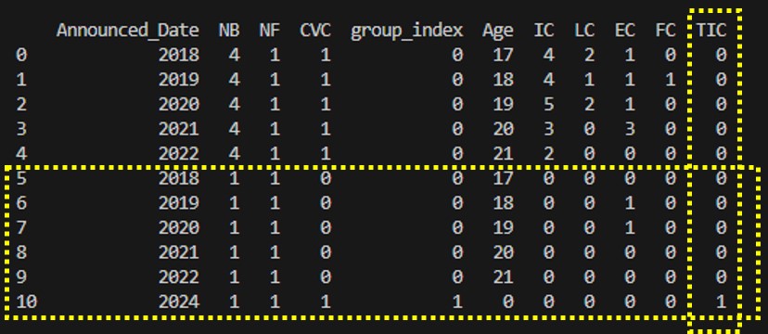Click the Age column header
Image resolution: width=768 pixels, height=334 pixels.
tap(498, 32)
